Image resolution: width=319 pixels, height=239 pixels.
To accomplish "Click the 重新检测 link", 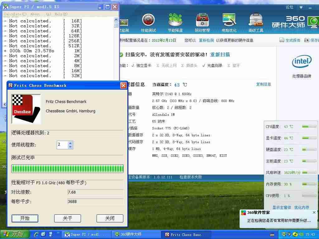I will point(206,40).
